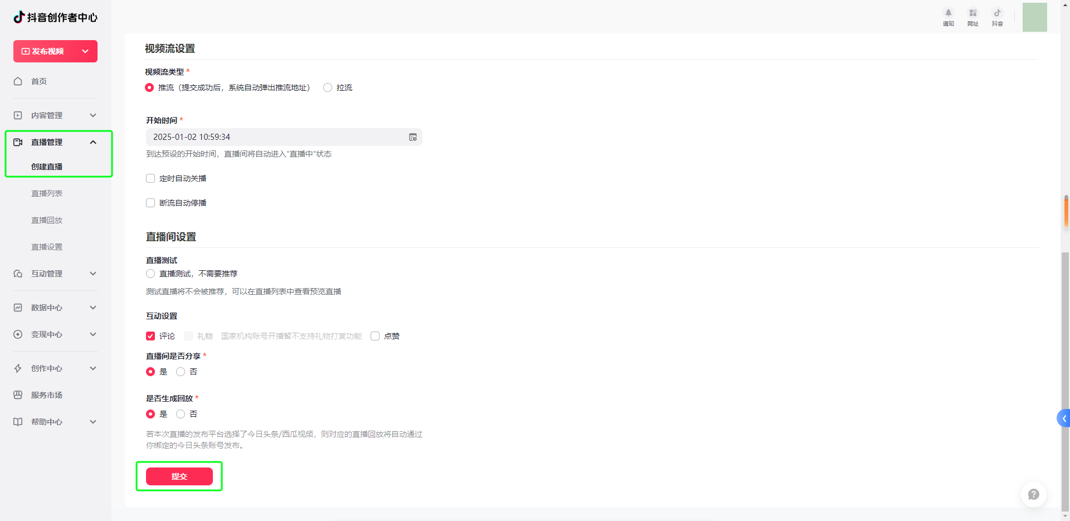This screenshot has width=1070, height=521.
Task: Expand 内容管理 chevron
Action: pos(93,115)
